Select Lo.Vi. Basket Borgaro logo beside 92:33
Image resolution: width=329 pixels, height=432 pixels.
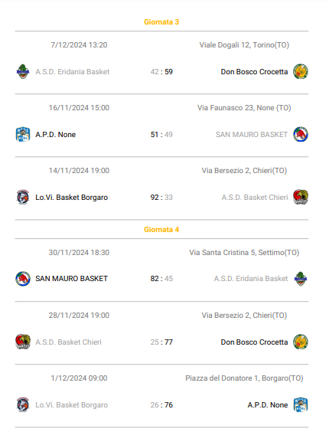point(23,198)
